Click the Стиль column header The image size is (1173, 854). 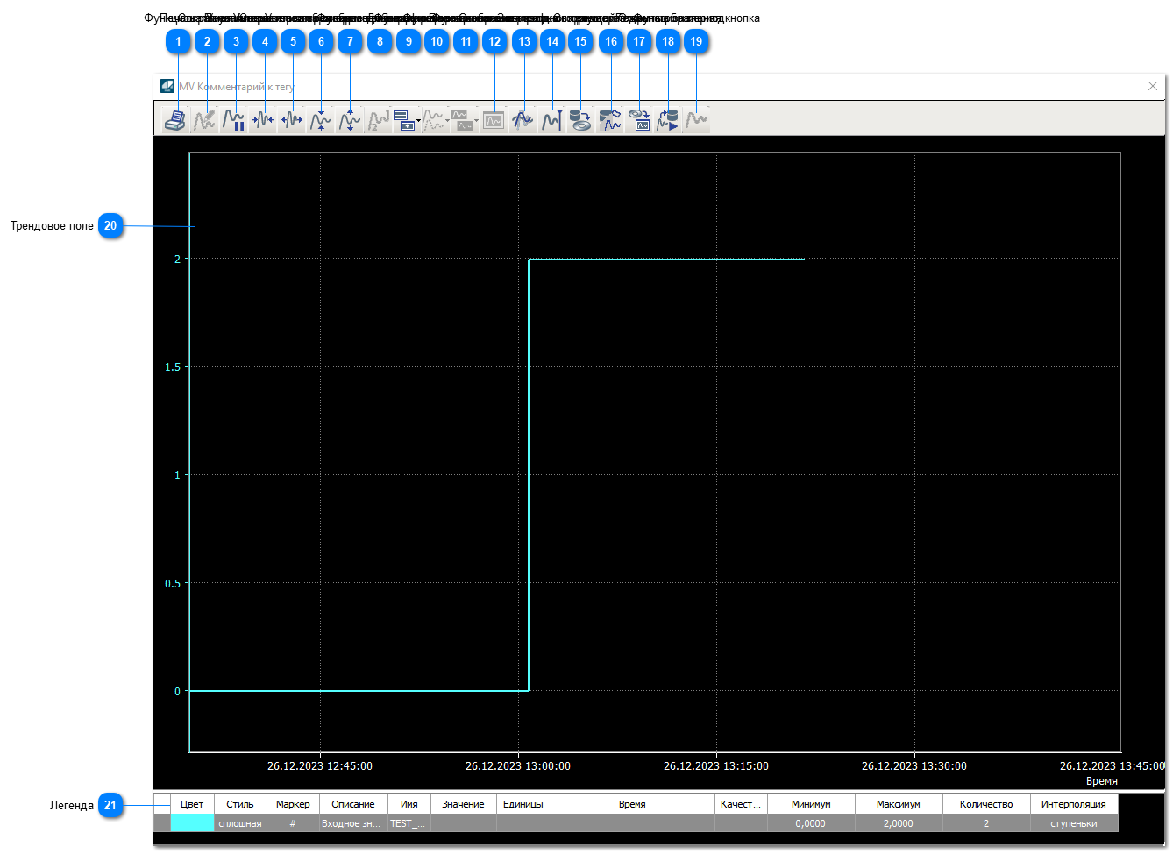pyautogui.click(x=240, y=804)
